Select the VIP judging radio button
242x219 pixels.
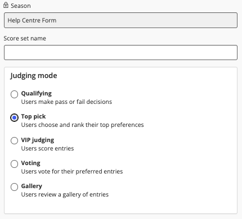[x=14, y=140]
